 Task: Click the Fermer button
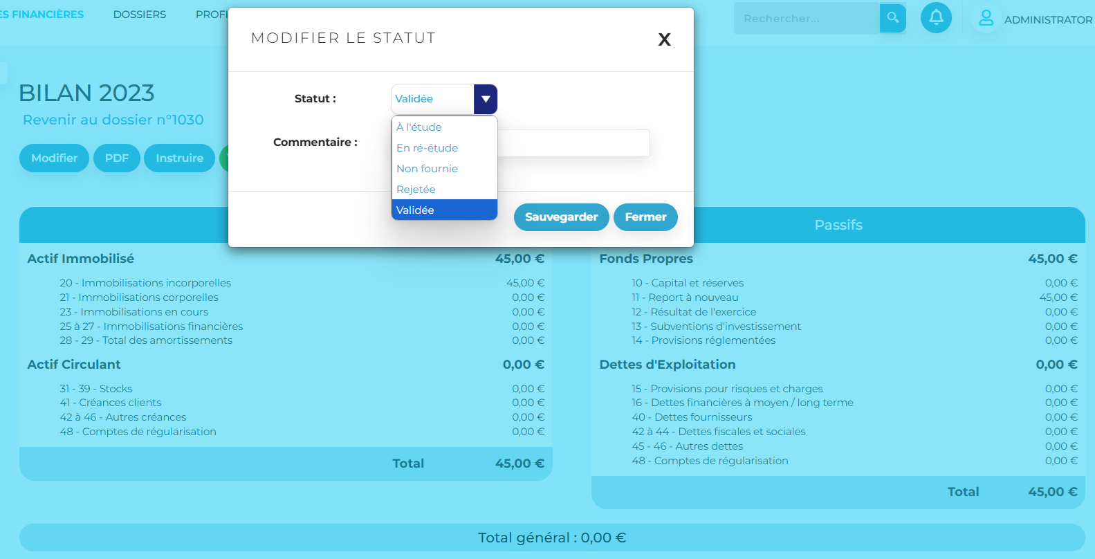coord(645,217)
